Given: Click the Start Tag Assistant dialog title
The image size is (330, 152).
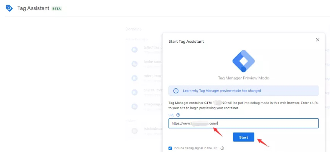Looking at the screenshot, I should click(x=186, y=42).
